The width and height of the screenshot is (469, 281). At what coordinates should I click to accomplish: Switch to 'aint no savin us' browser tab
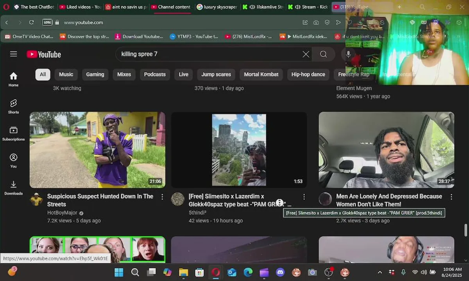[126, 7]
